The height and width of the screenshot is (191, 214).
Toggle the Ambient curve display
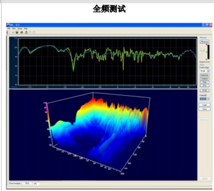[x=205, y=79]
